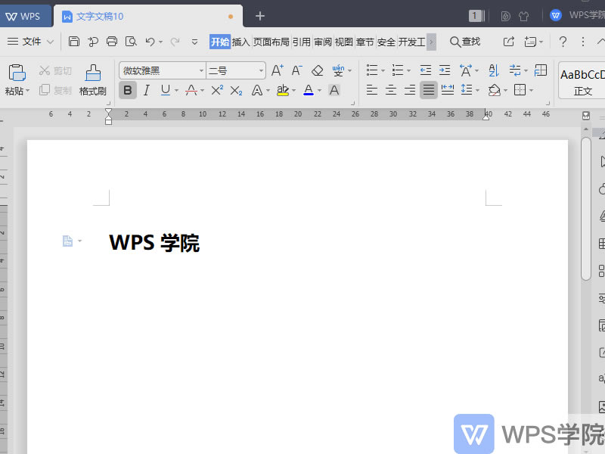Screen dimensions: 605x454
Task: Click the superscript icon
Action: pyautogui.click(x=216, y=90)
